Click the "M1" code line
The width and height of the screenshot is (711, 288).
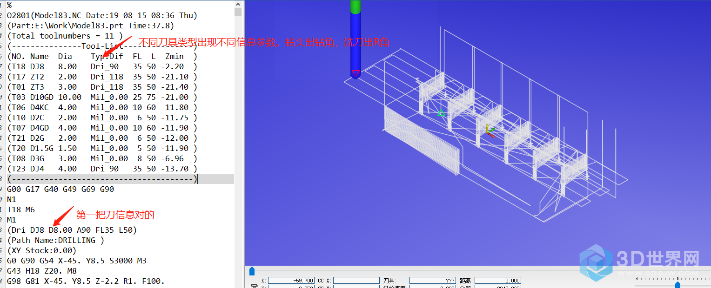point(12,220)
